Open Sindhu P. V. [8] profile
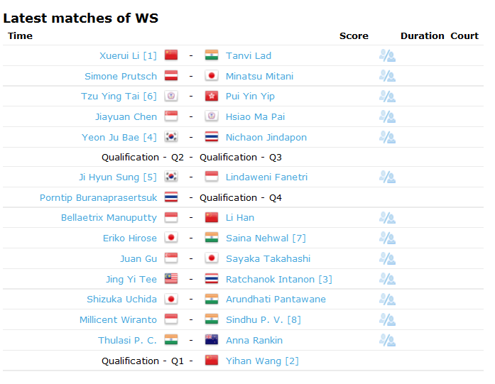This screenshot has height=384, width=495. 263,320
